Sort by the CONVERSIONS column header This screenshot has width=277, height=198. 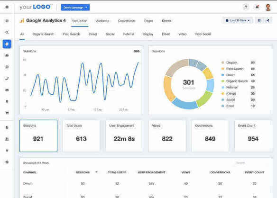(220, 172)
